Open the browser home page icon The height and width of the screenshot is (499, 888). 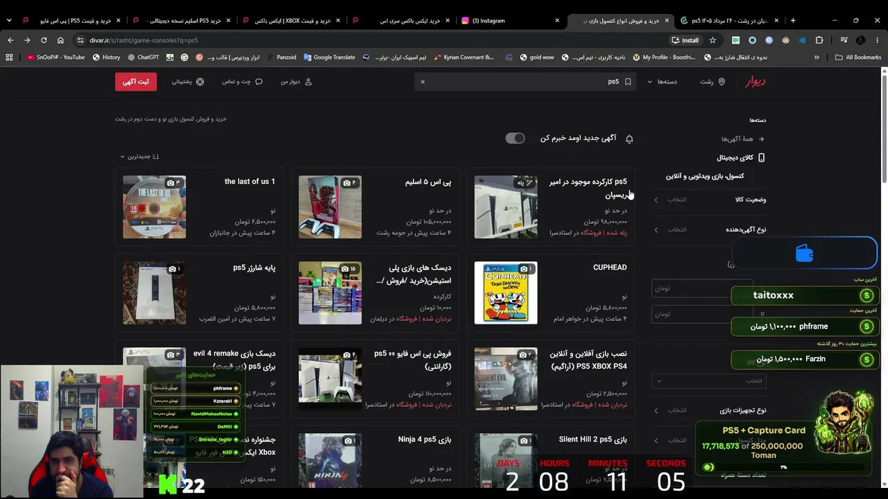coord(60,40)
